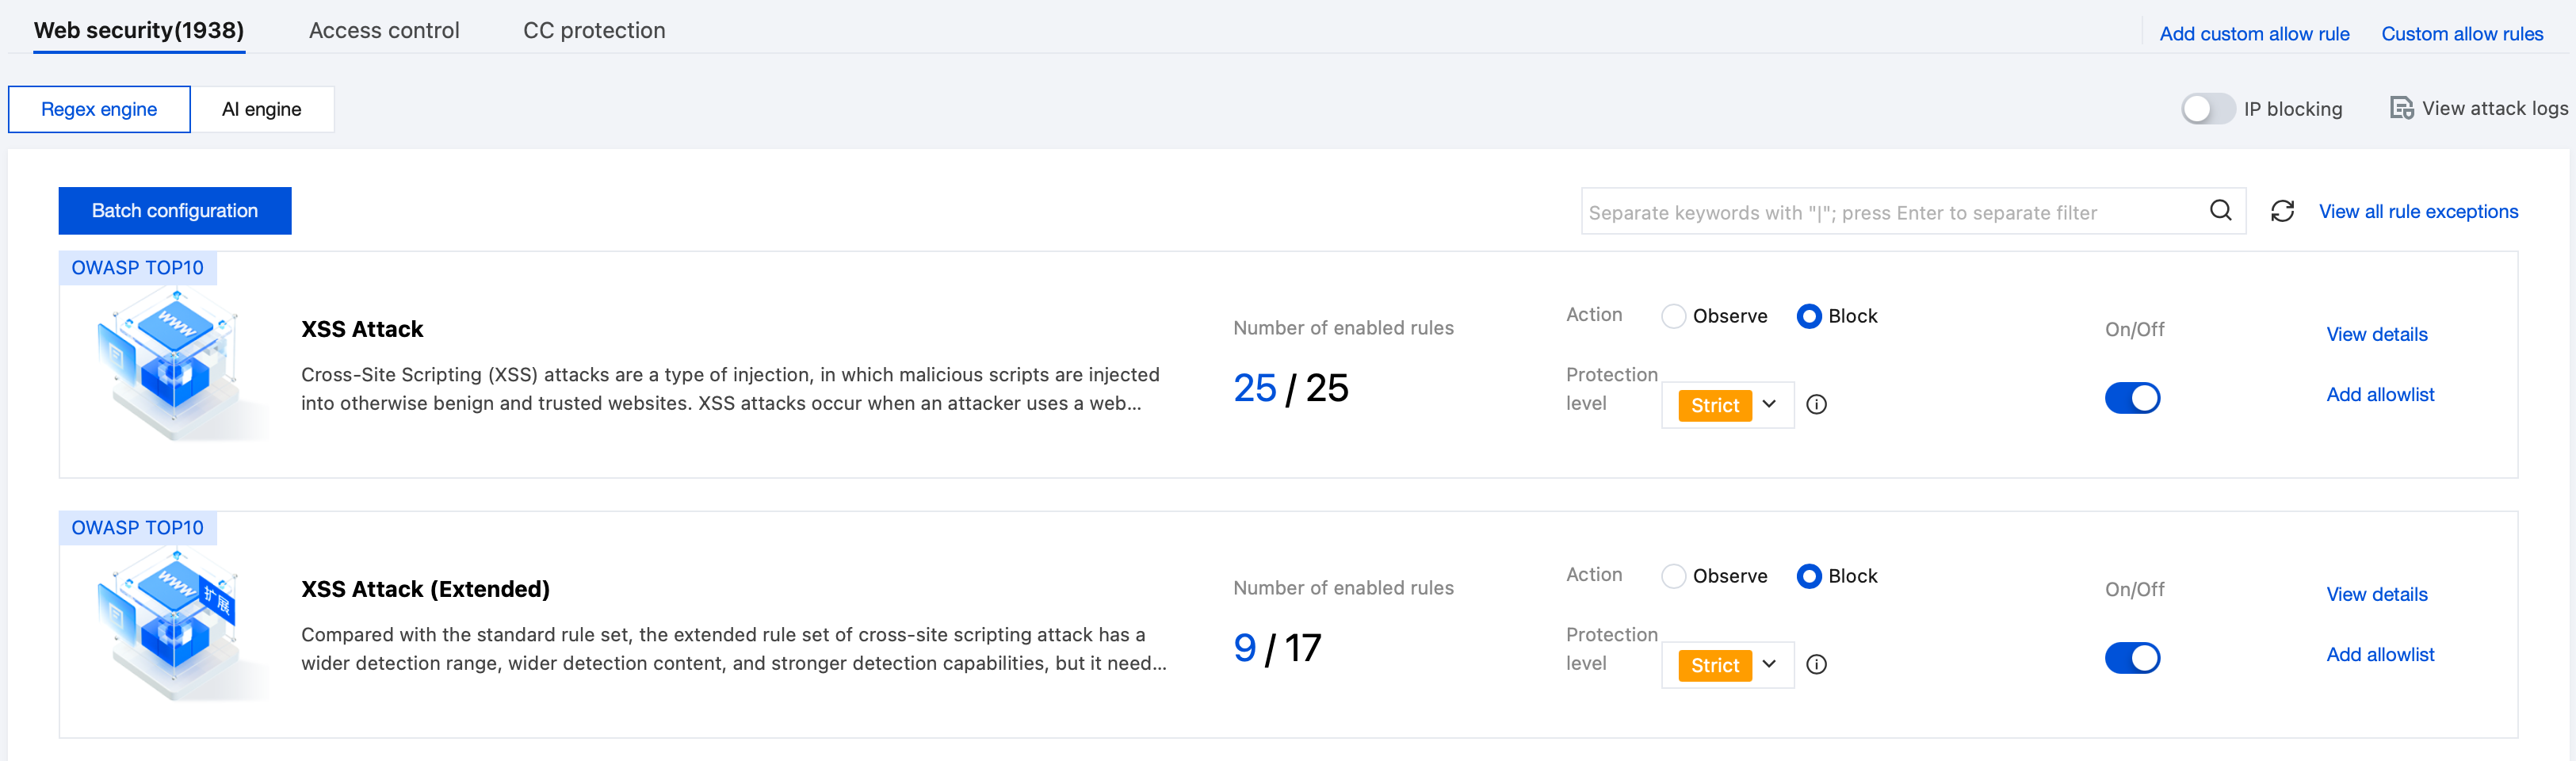This screenshot has height=761, width=2576.
Task: Click the refresh rules icon
Action: click(2282, 211)
